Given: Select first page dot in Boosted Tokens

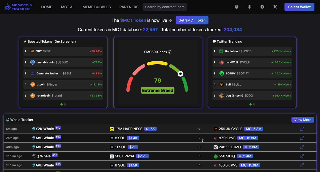Looking at the screenshot, I should coord(62,104).
